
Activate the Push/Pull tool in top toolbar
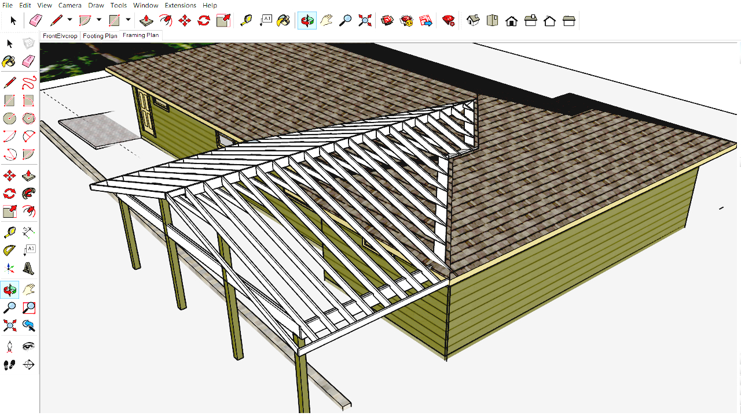click(147, 21)
